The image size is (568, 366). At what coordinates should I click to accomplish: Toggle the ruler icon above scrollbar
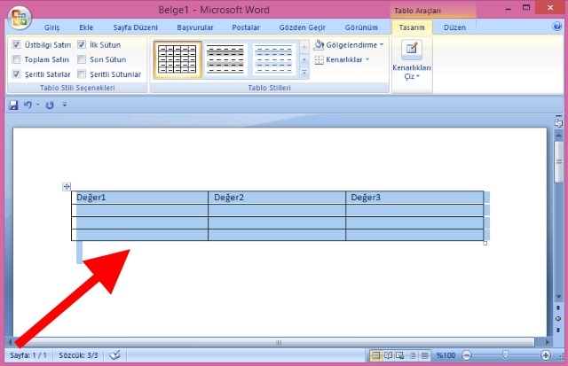[x=558, y=123]
